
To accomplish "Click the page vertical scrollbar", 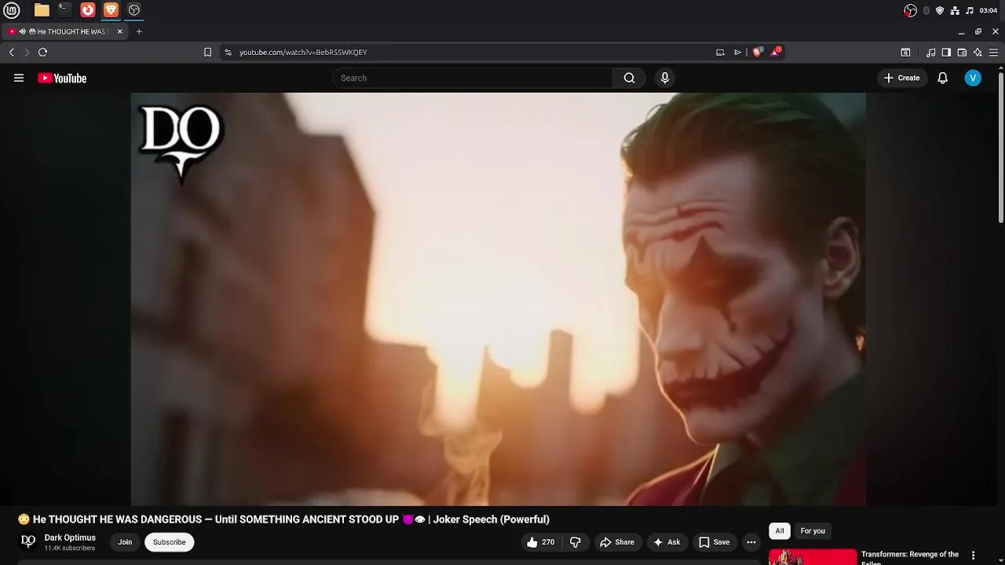I will (1000, 148).
